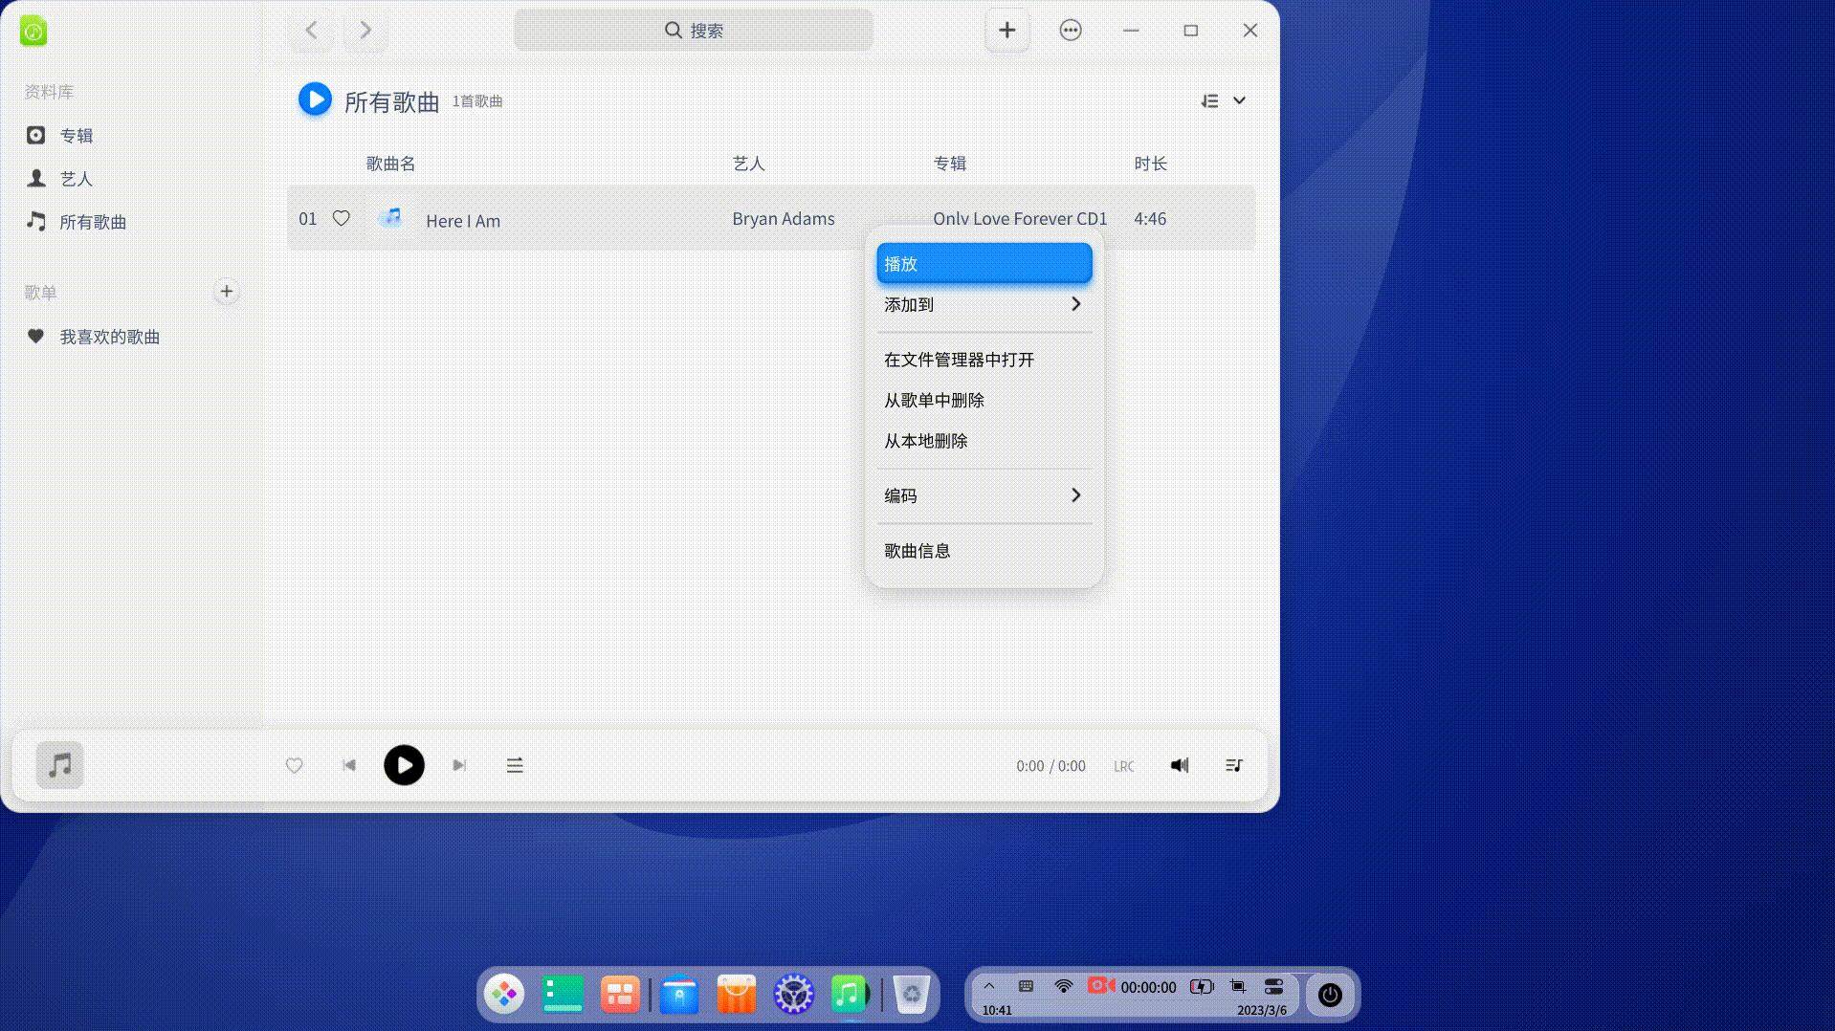Viewport: 1835px width, 1031px height.
Task: Change playback mode icon
Action: click(x=515, y=765)
